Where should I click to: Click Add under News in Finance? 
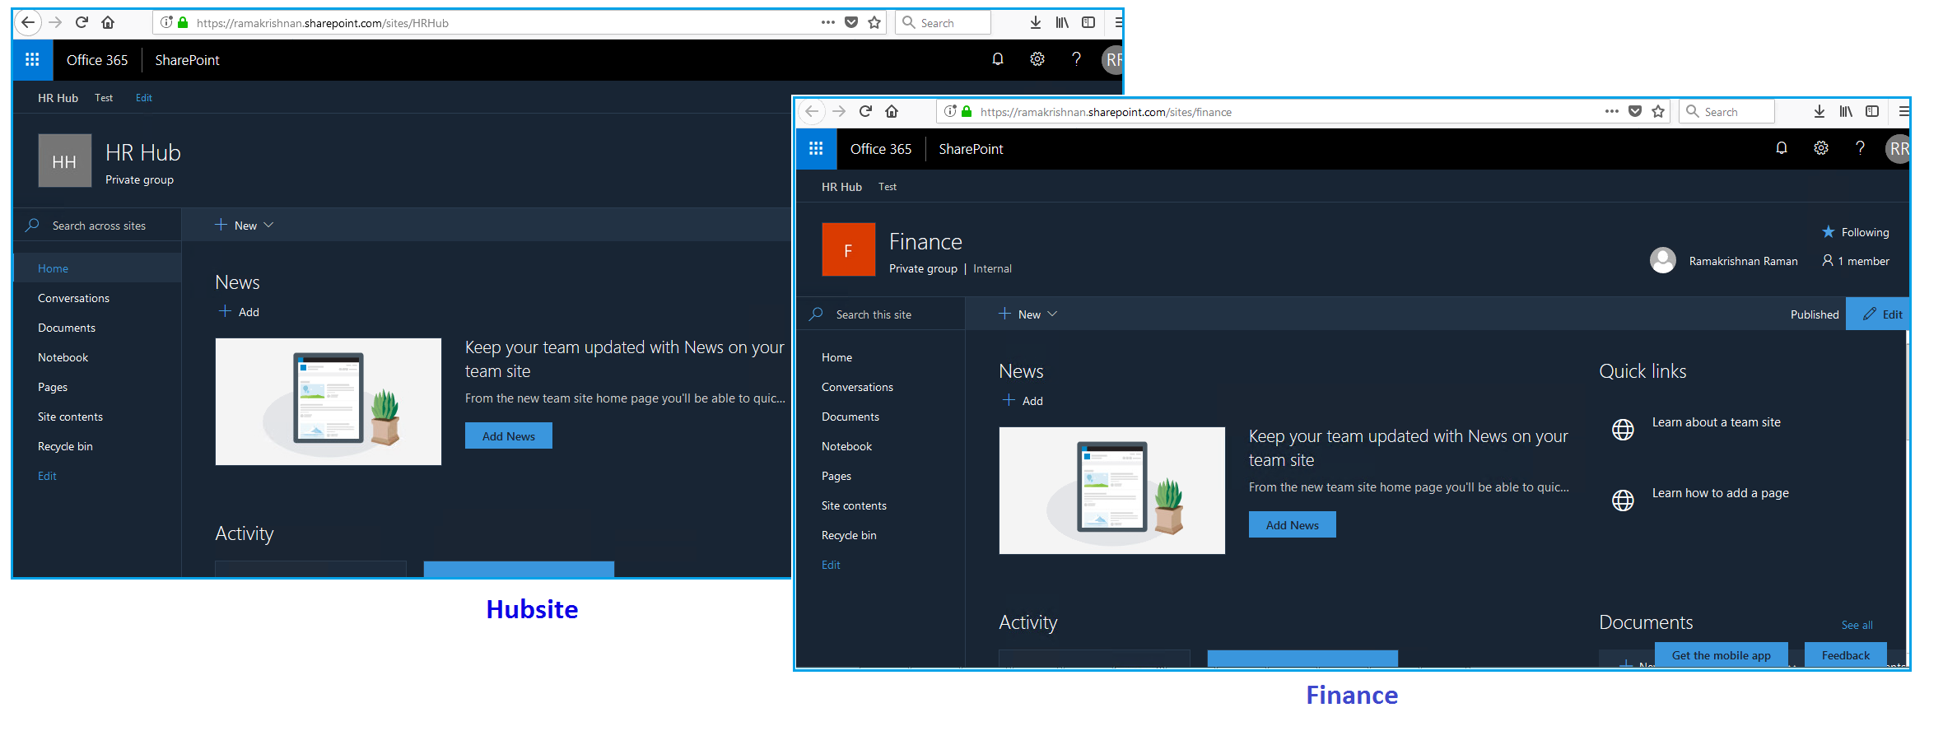click(1023, 400)
